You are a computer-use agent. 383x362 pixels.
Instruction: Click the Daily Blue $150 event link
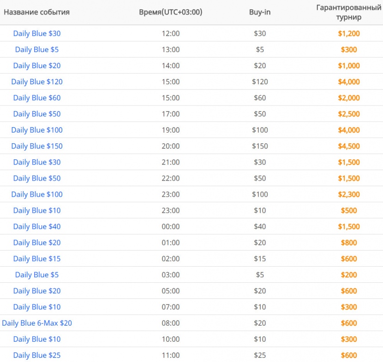click(37, 146)
